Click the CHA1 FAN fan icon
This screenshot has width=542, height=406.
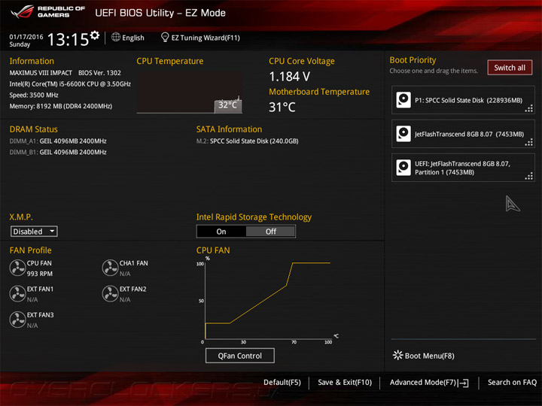pos(110,268)
